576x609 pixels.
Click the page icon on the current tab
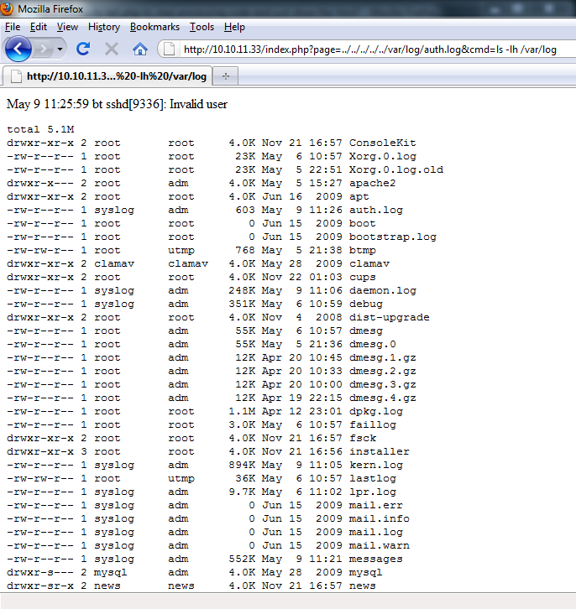coord(16,76)
